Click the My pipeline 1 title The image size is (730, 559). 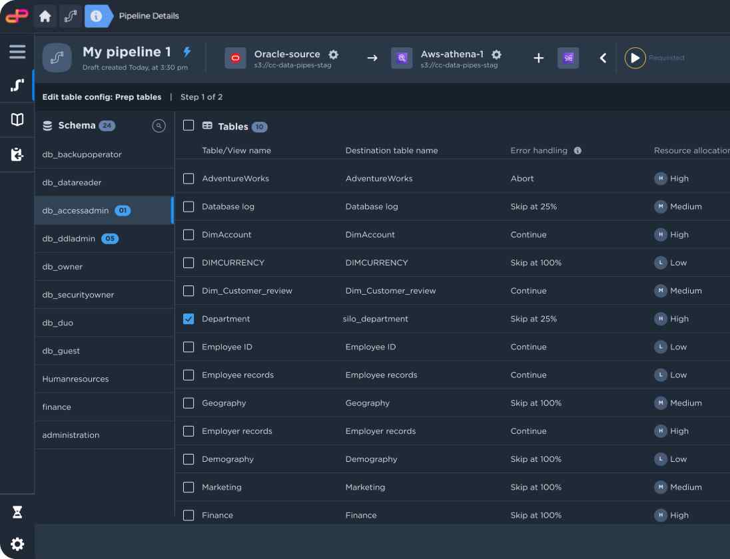[127, 52]
